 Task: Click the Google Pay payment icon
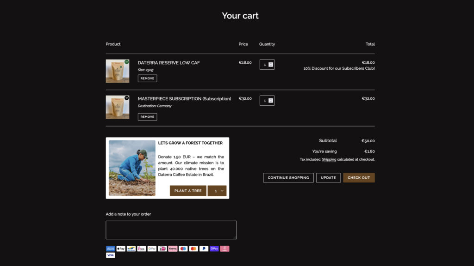coord(152,248)
